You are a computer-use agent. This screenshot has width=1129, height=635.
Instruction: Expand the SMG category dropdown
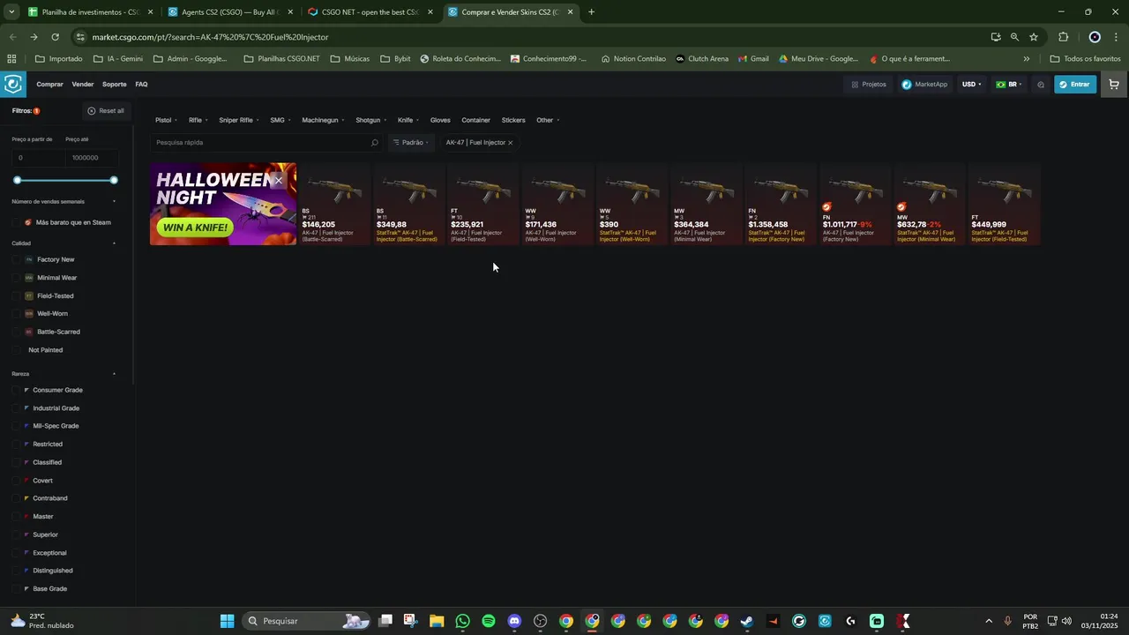280,120
